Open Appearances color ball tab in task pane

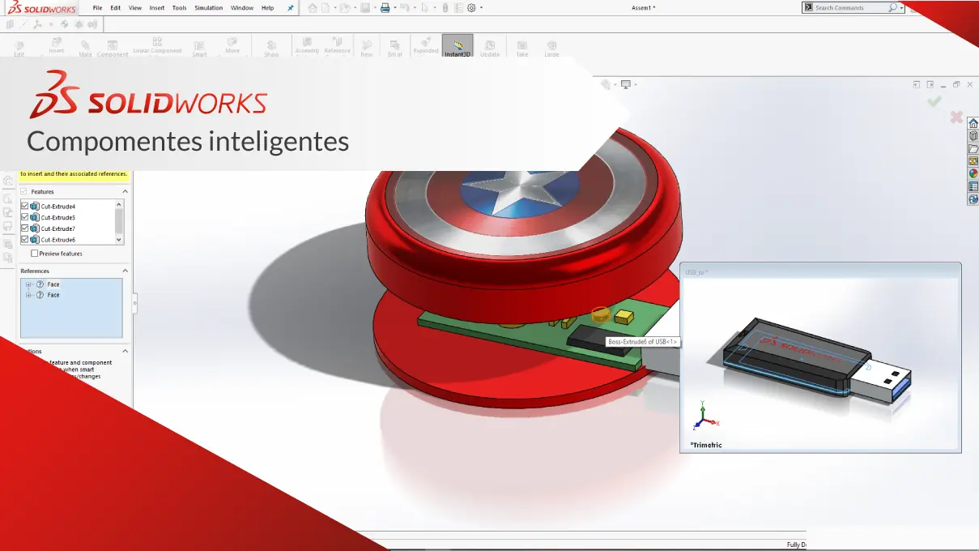973,173
